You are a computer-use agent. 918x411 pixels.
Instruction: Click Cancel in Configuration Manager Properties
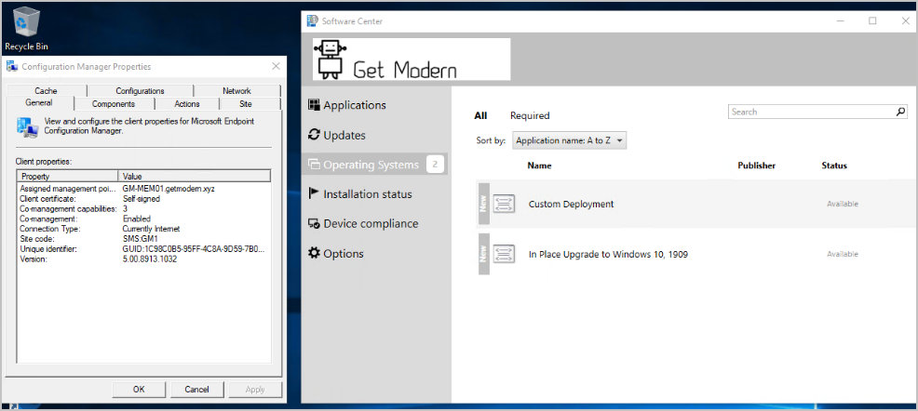[196, 390]
